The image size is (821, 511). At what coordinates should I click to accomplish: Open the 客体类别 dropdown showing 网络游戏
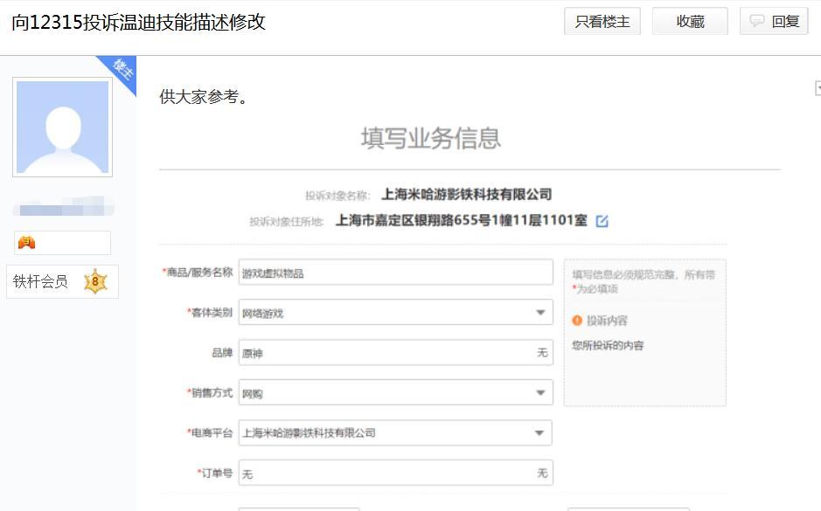tap(396, 312)
